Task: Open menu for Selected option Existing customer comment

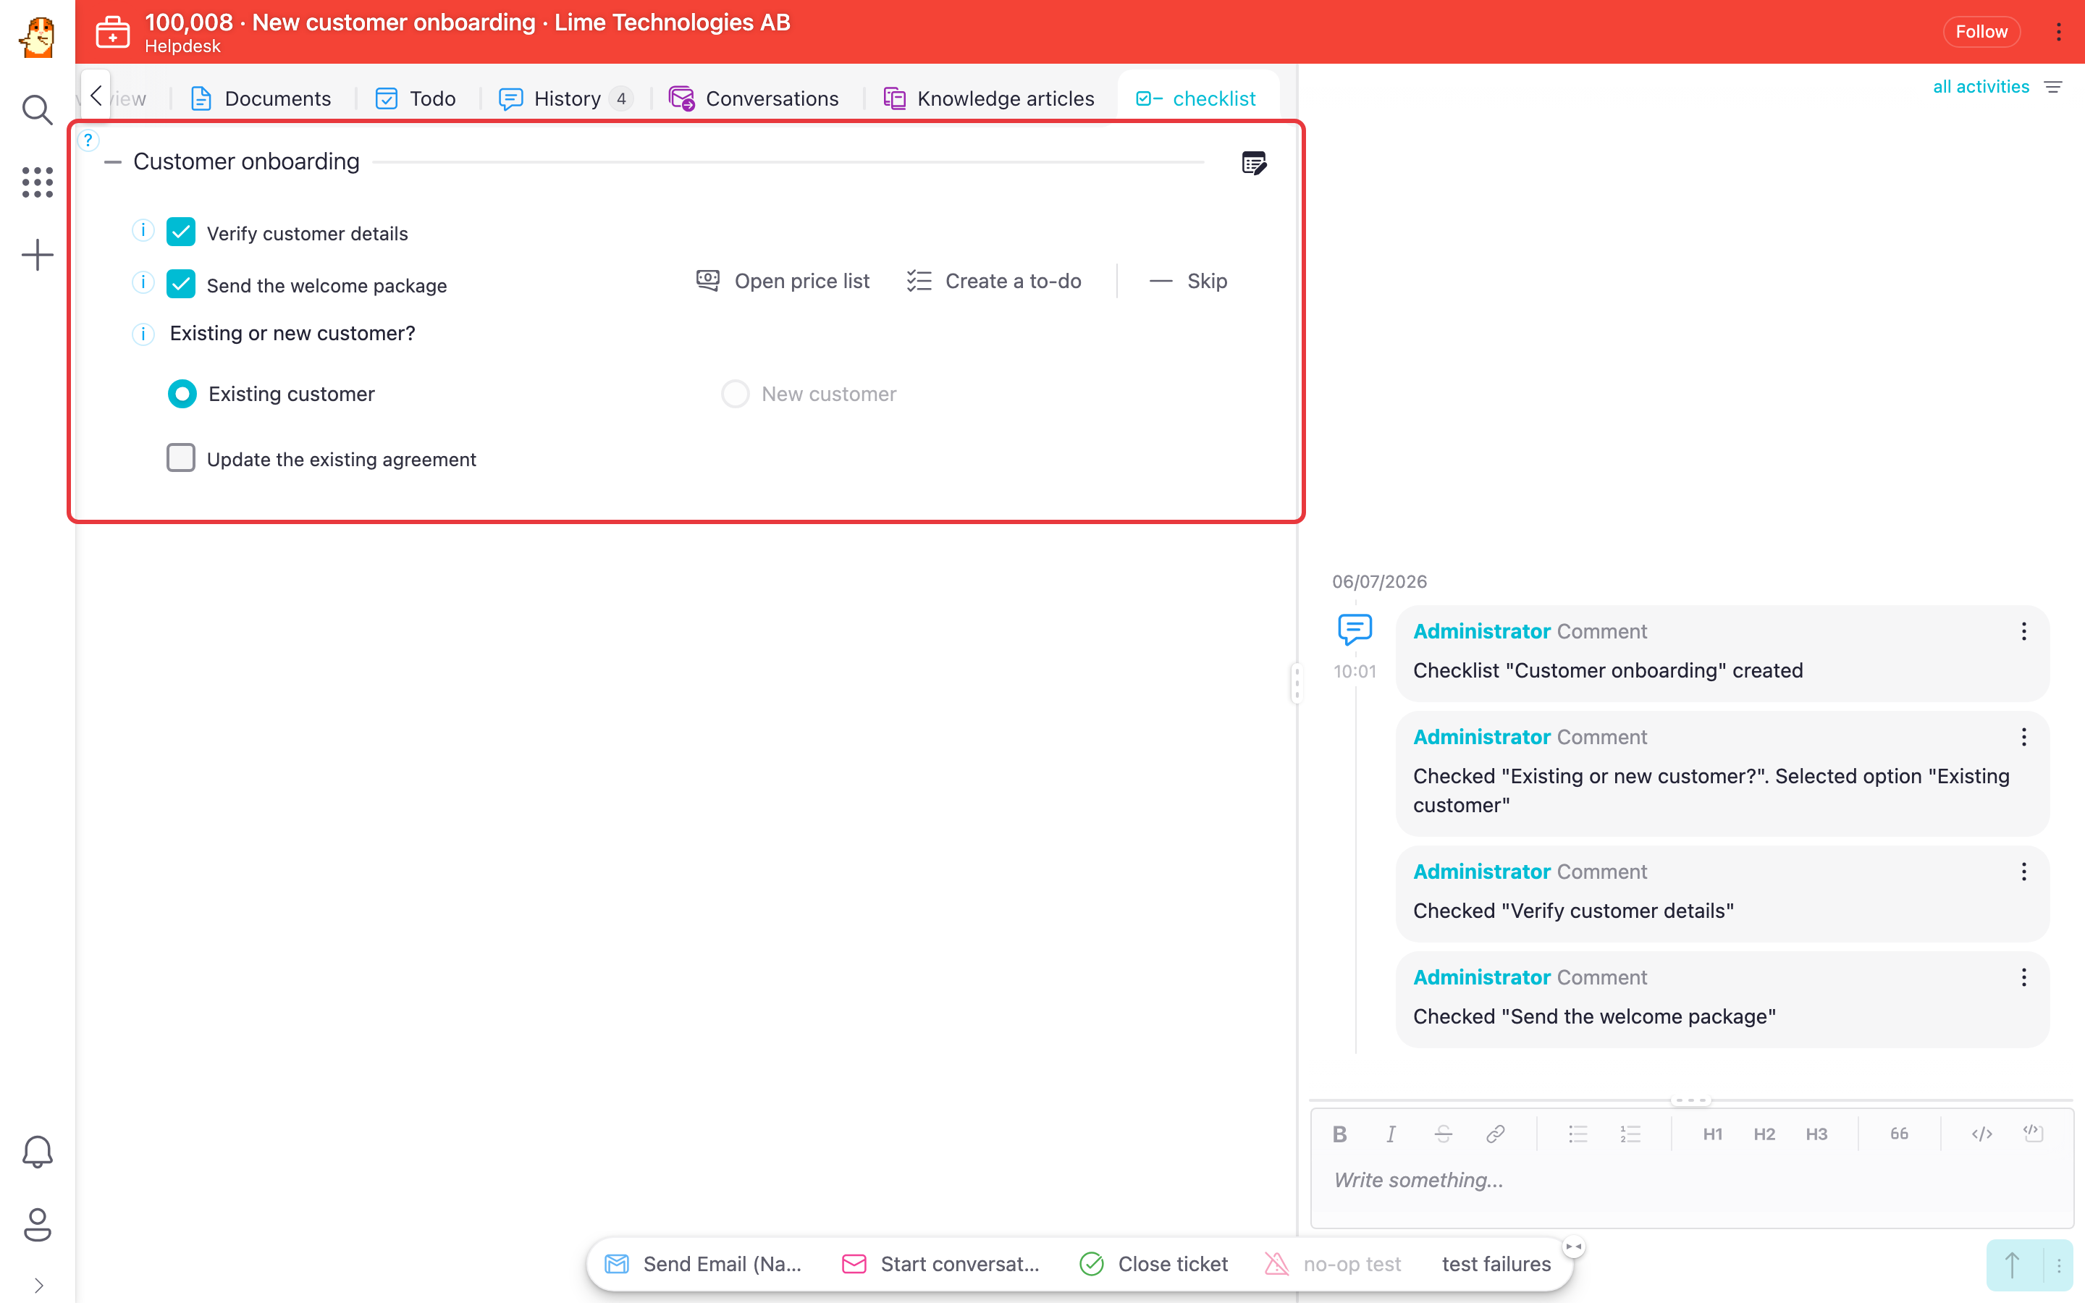Action: click(x=2024, y=737)
